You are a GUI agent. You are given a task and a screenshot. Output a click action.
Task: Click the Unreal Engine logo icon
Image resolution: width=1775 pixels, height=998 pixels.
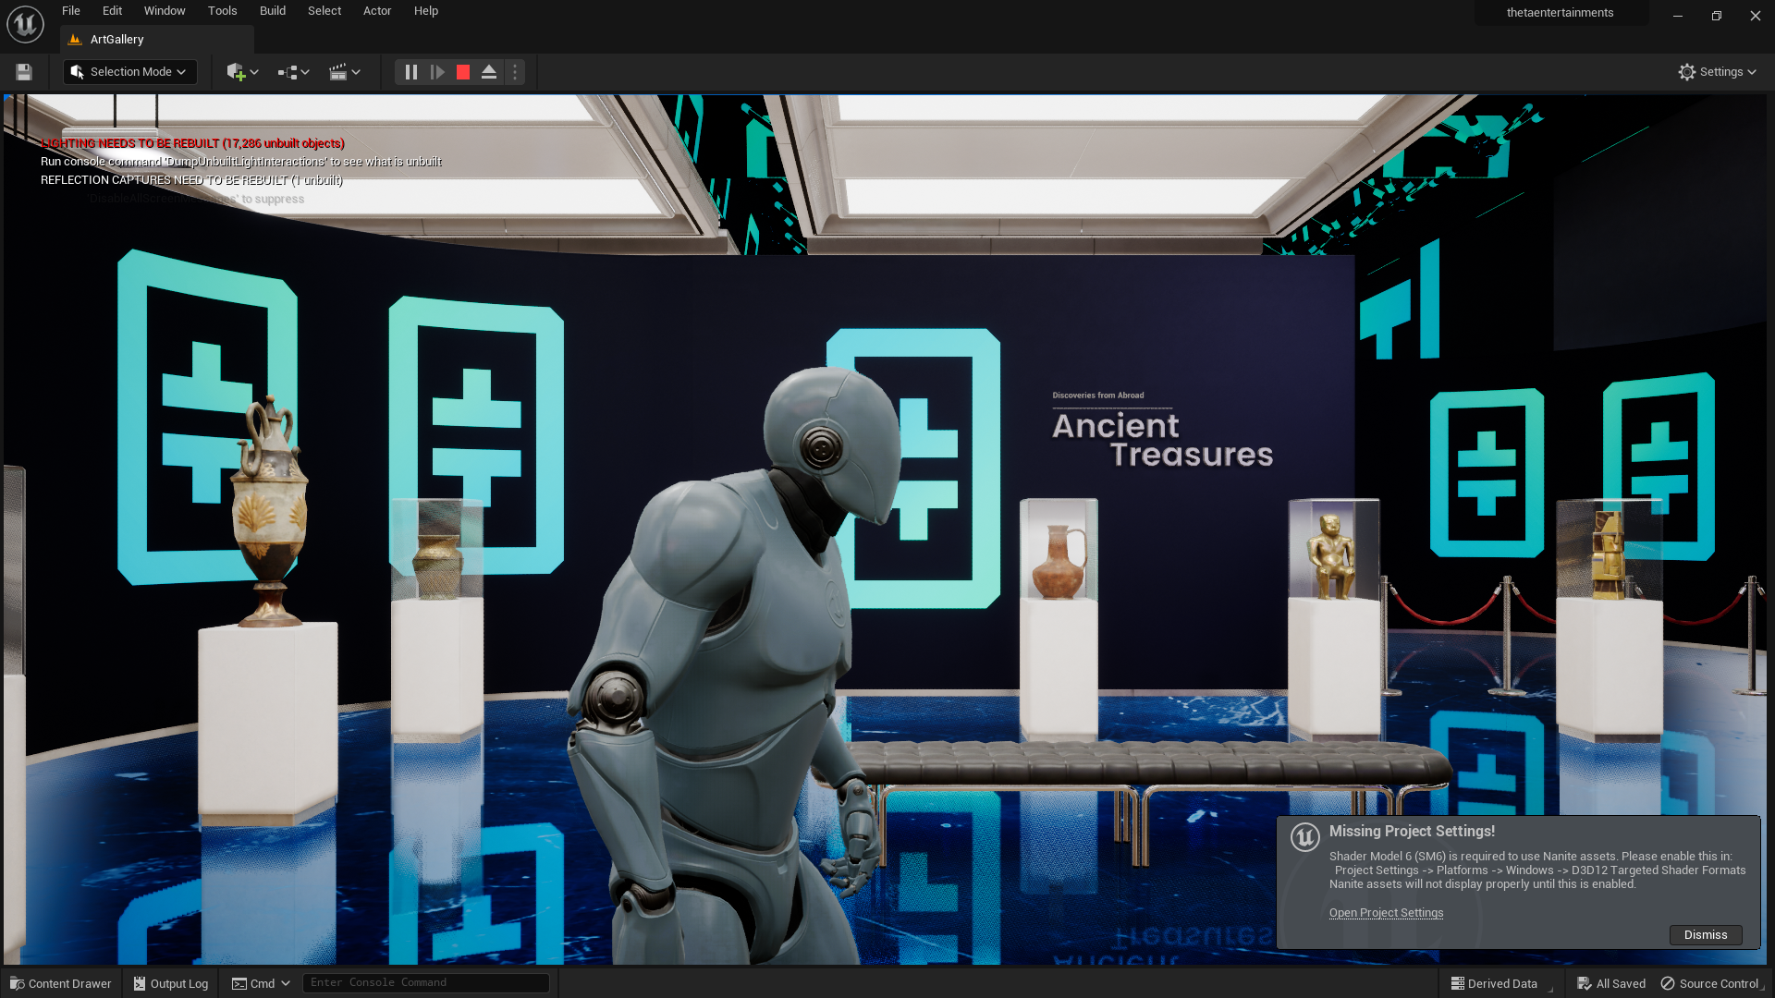25,24
